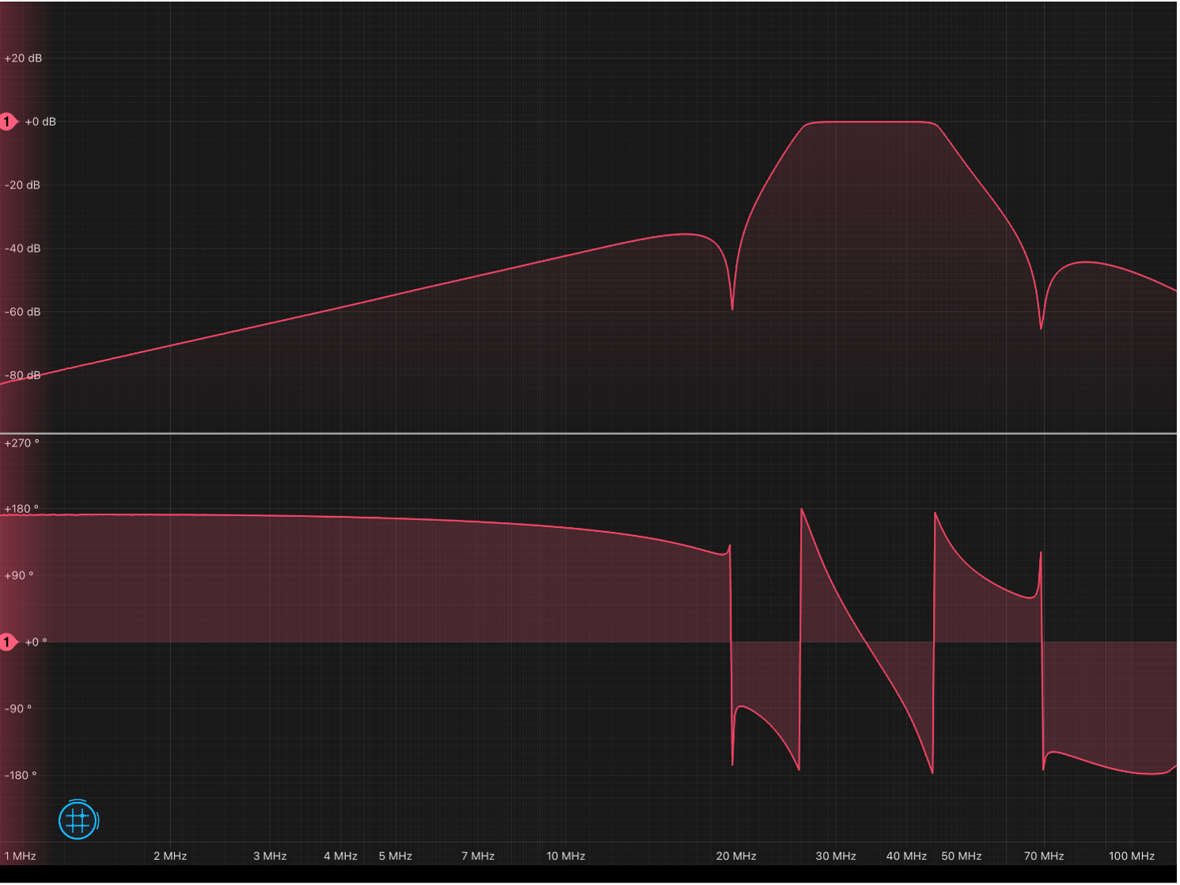
Task: Click the +20 dB magnitude axis label
Action: (x=24, y=59)
